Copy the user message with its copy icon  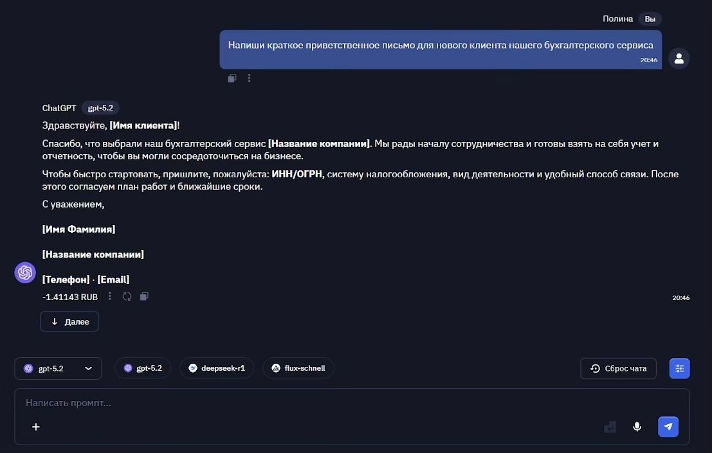click(232, 78)
